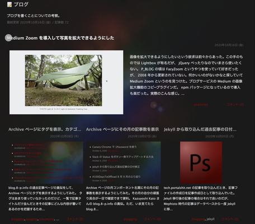Image resolution: width=255 pixels, height=224 pixels.
Task: Click the Photoshop Ps icon image
Action: pos(201,162)
